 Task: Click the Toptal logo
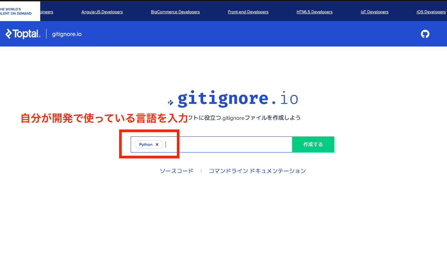[23, 34]
